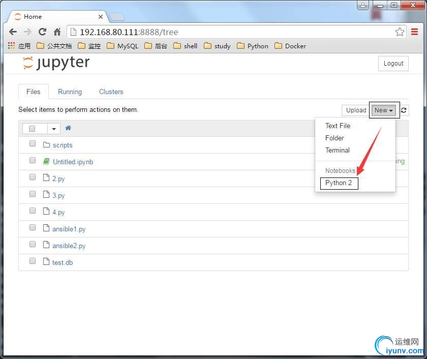The height and width of the screenshot is (359, 427).
Task: Select the Home browser tab
Action: (57, 17)
